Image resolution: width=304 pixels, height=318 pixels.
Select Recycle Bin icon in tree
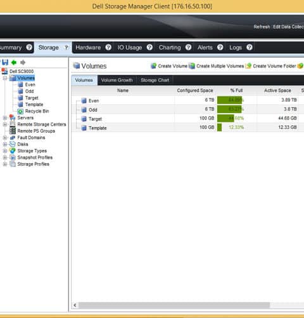20,111
